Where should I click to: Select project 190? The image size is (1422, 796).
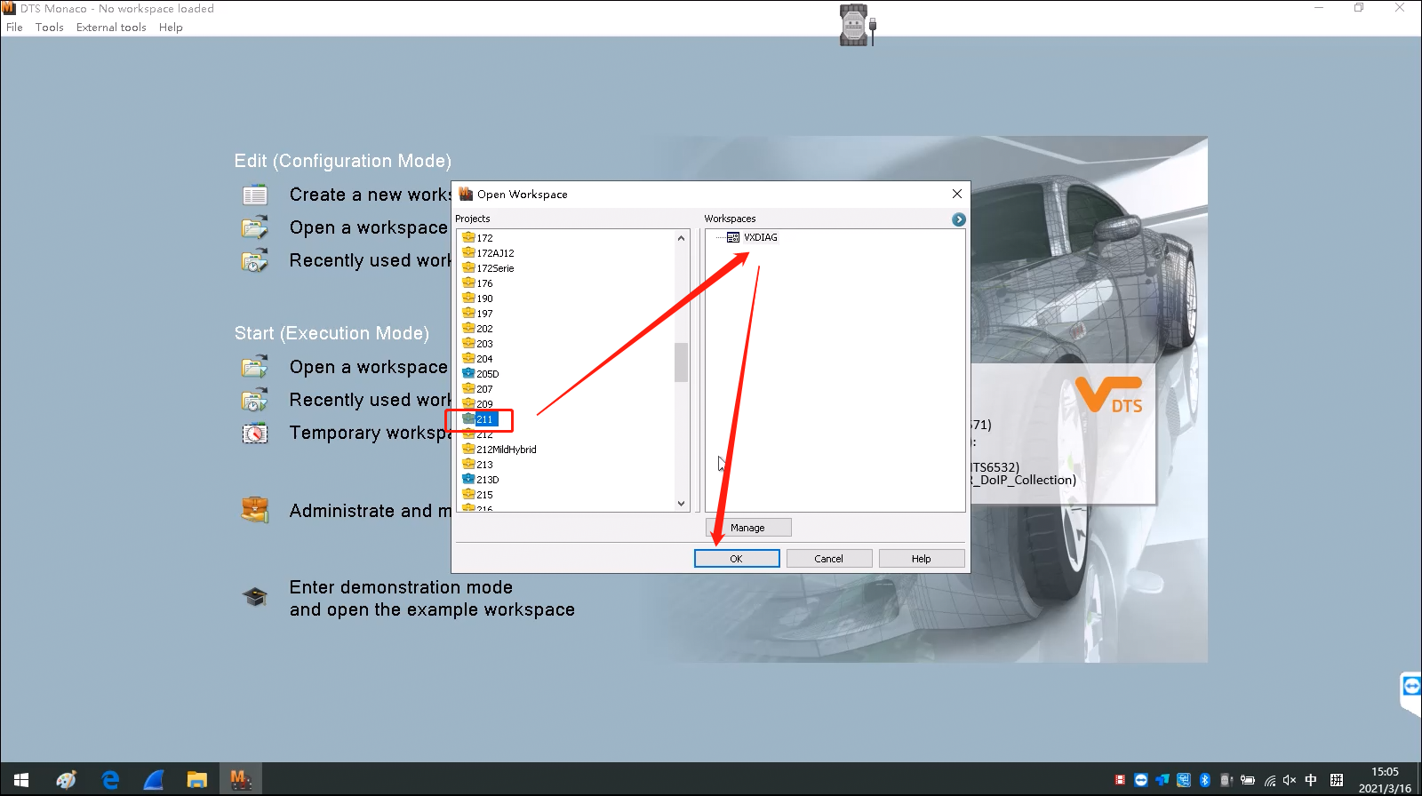477,298
